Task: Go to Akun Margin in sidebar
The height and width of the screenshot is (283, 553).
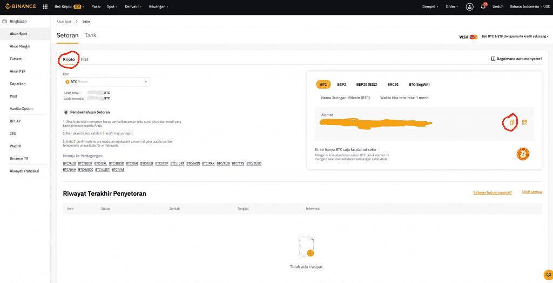Action: (x=20, y=46)
